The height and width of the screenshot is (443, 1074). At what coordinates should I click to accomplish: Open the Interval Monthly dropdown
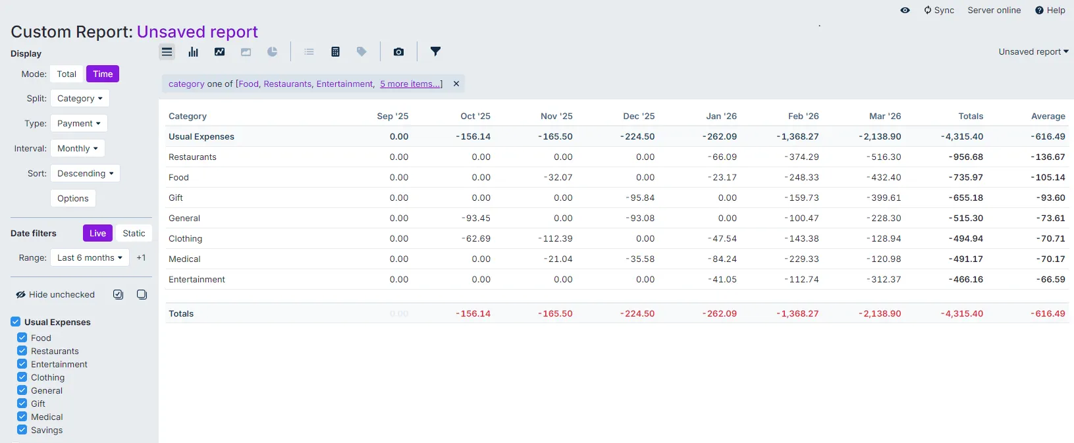tap(77, 149)
